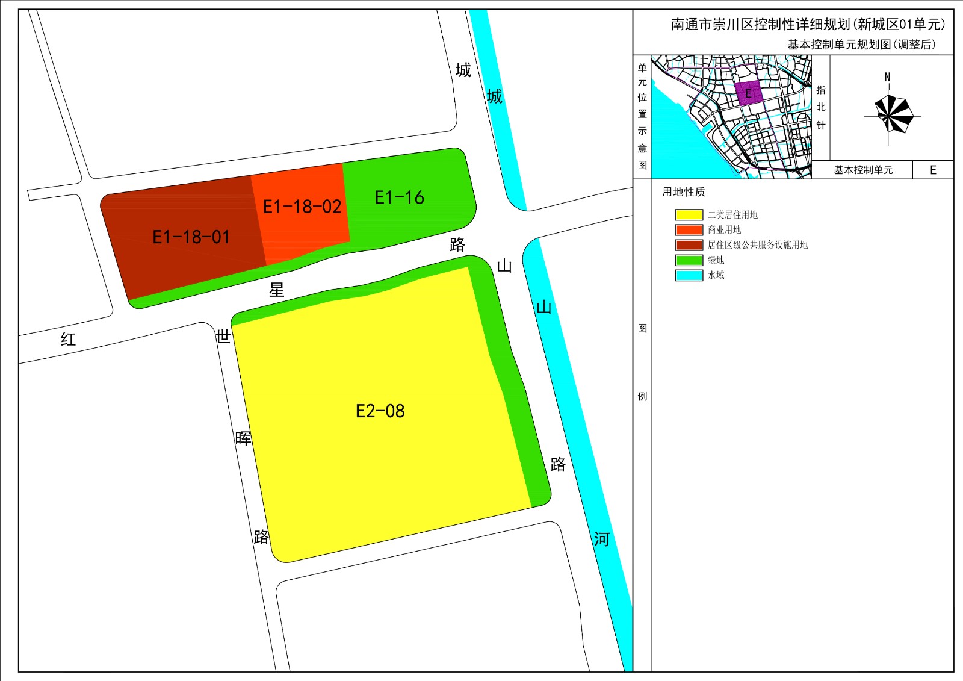Click the purple E block in overview map

[x=748, y=93]
